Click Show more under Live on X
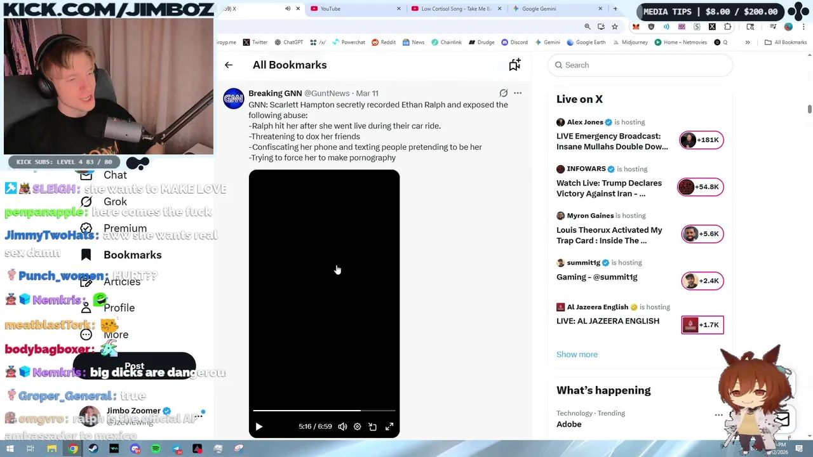Viewport: 813px width, 457px height. tap(577, 354)
